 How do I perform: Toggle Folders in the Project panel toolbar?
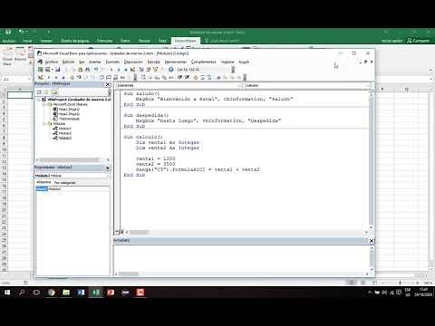coord(54,92)
